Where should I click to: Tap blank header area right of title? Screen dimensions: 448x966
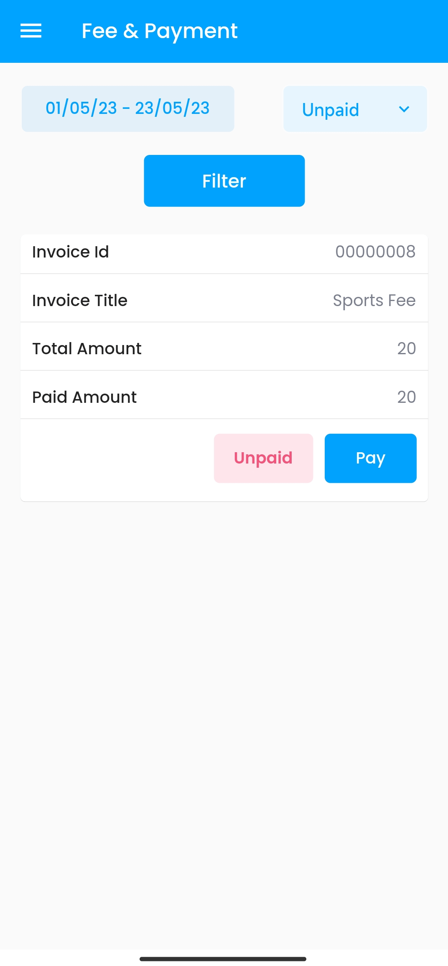[x=343, y=31]
